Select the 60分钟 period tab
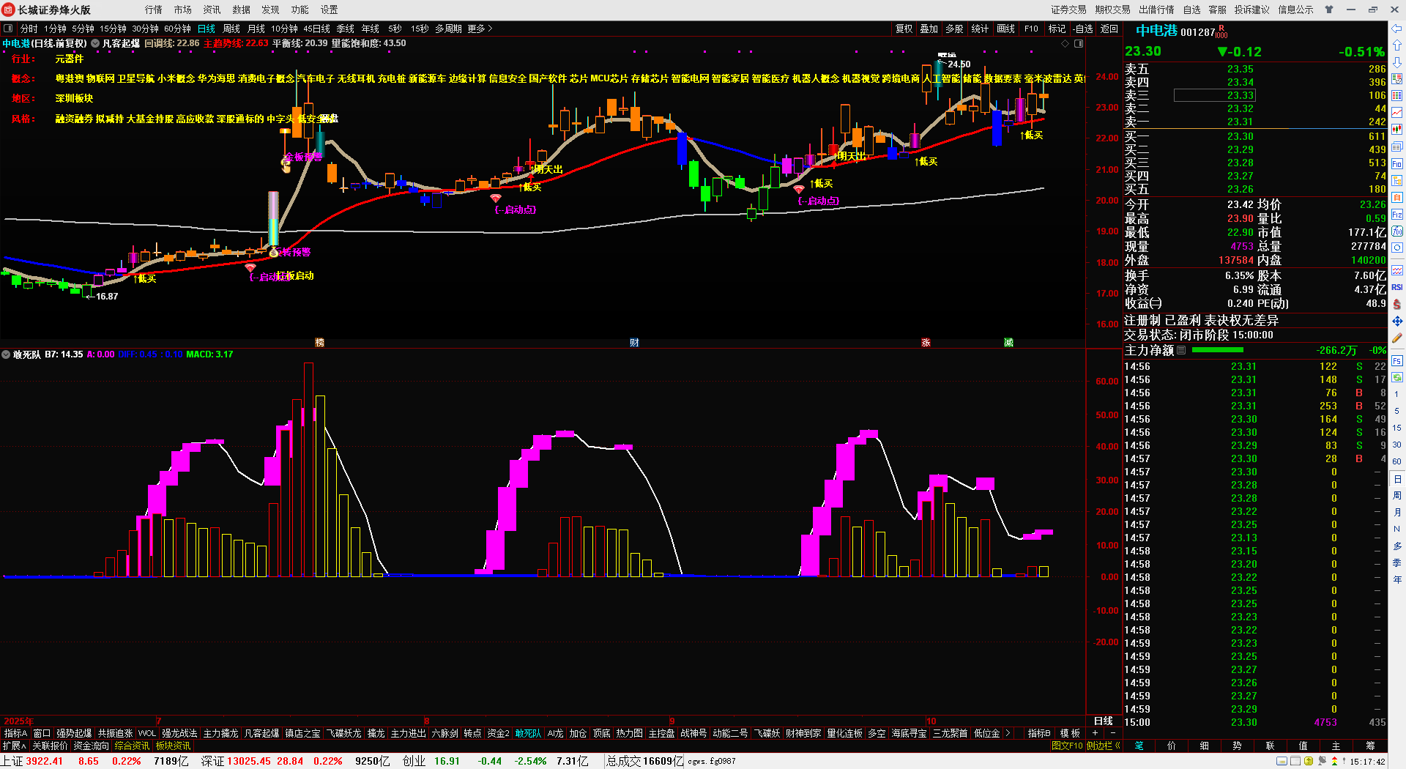 (177, 29)
